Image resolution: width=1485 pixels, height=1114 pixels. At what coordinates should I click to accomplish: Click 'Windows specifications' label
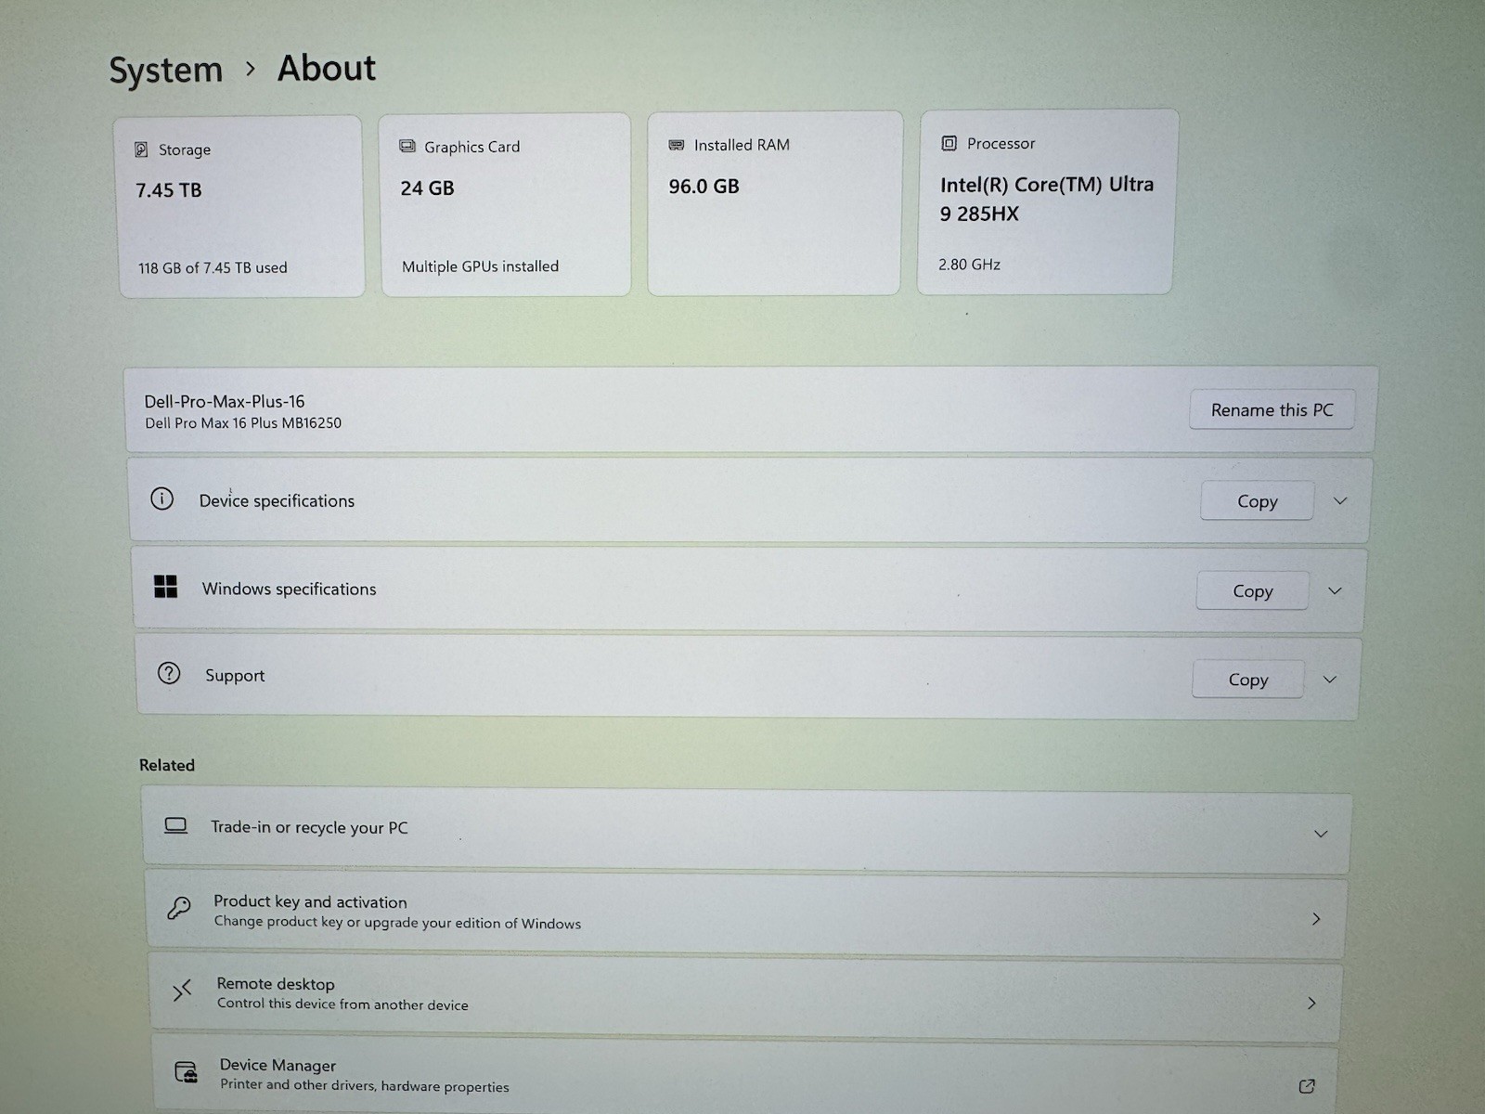[289, 589]
